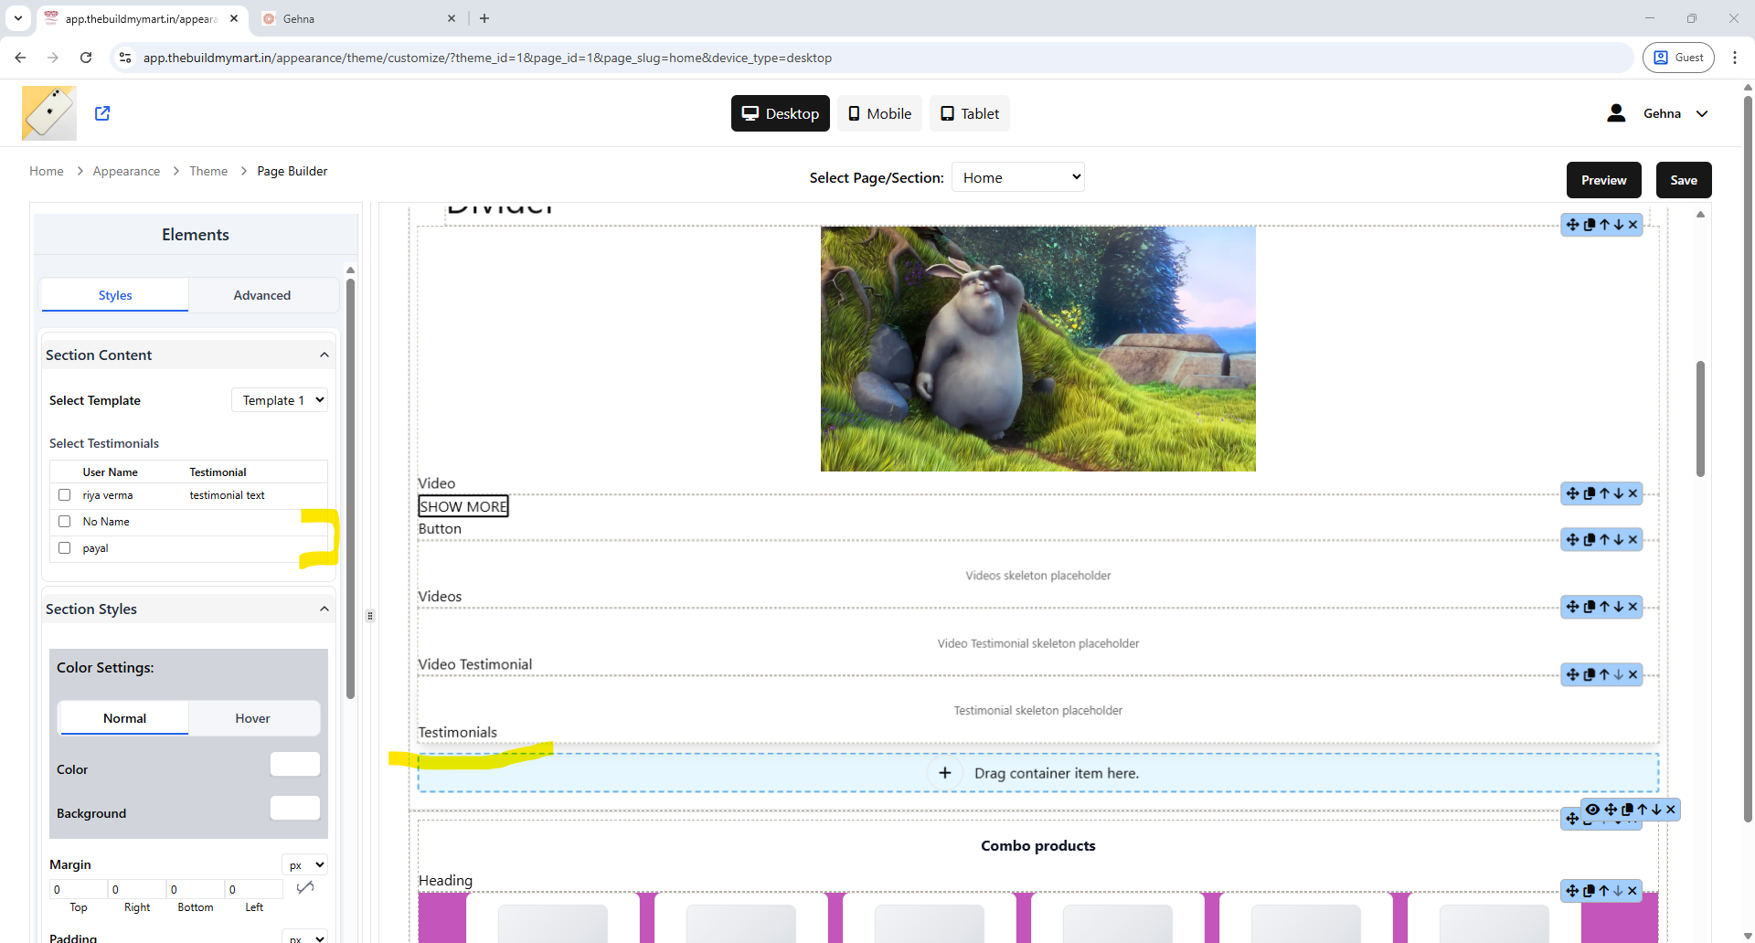This screenshot has width=1755, height=943.
Task: Delete the Combo products container
Action: pos(1670,810)
